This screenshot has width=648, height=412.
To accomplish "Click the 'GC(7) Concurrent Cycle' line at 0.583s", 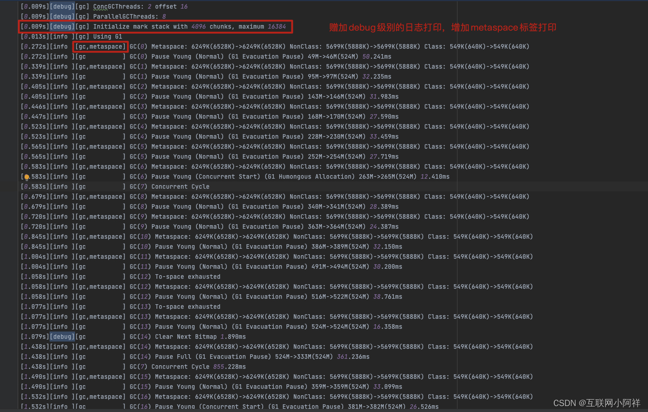I will click(x=115, y=186).
